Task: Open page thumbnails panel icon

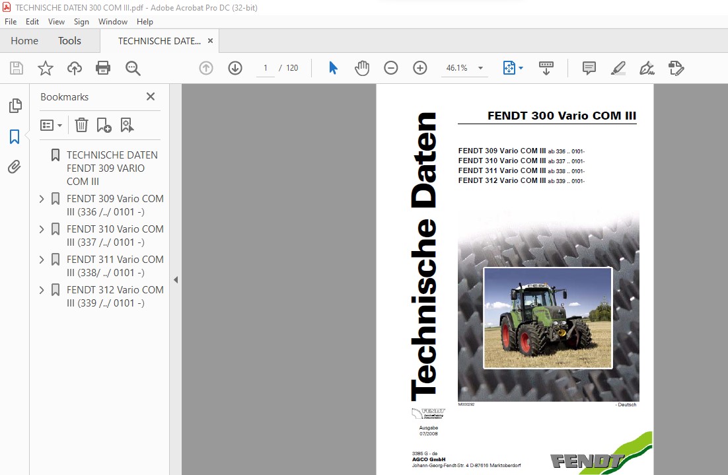Action: (15, 106)
